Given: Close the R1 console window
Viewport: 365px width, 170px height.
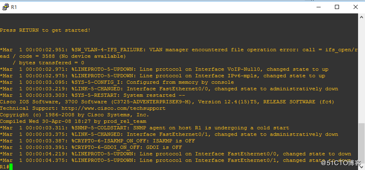Looking at the screenshot, I should [x=356, y=7].
